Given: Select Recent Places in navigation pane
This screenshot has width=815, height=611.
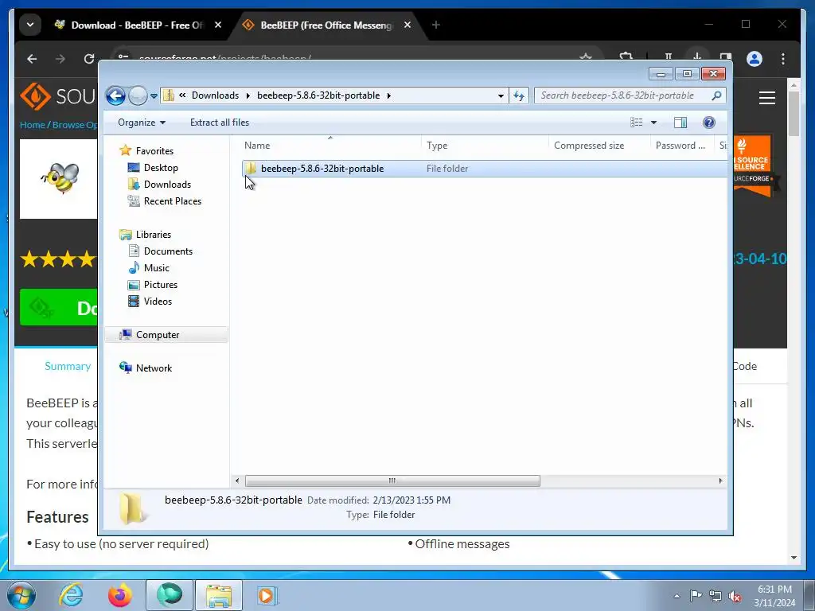Looking at the screenshot, I should point(172,201).
